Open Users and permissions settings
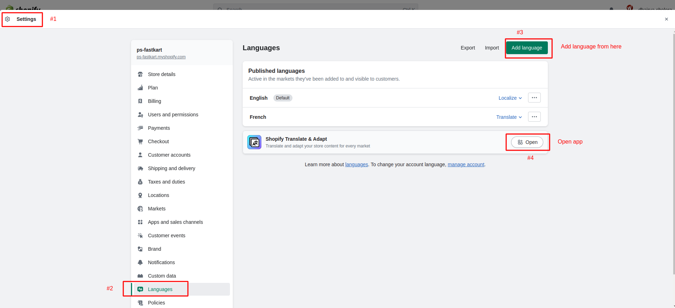675x308 pixels. (x=173, y=115)
